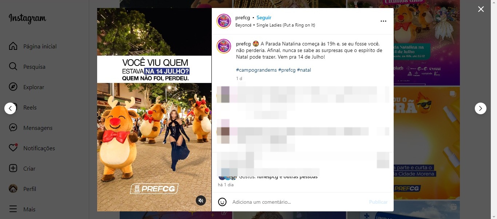This screenshot has height=219, width=497.
Task: Open Página inicial from the sidebar
Action: [33, 47]
